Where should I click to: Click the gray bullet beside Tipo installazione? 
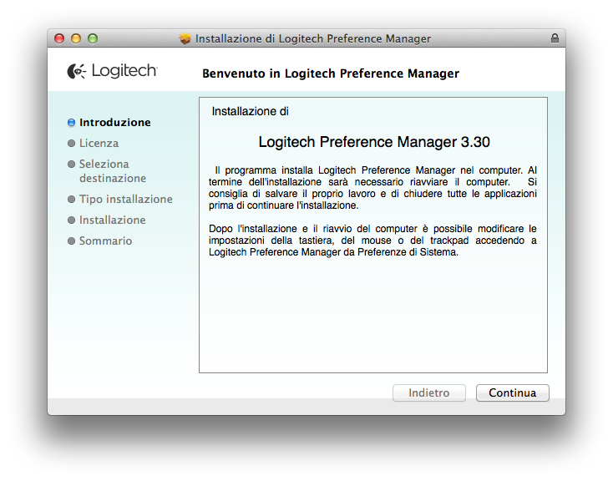click(71, 200)
